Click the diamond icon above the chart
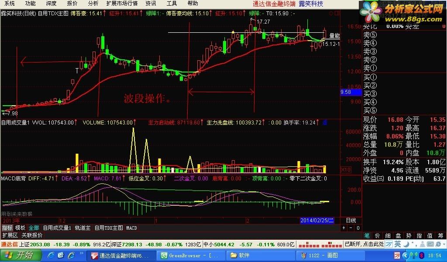The image size is (447, 262). (331, 13)
